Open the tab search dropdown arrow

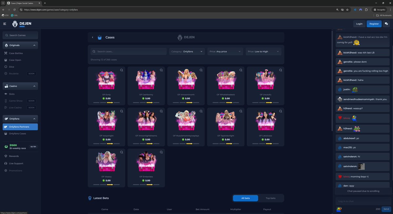[3, 3]
